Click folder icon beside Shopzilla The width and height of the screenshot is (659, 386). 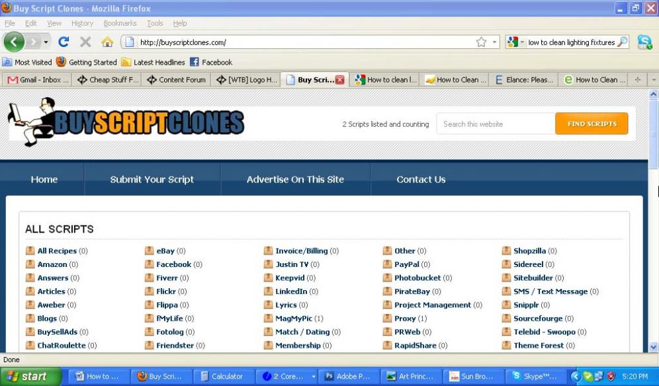(506, 251)
